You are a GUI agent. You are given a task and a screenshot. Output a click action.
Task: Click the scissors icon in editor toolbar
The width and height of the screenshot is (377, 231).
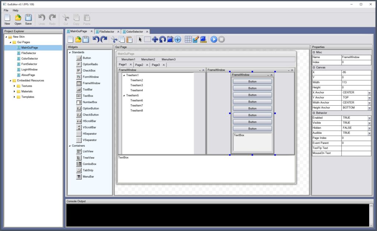point(114,39)
